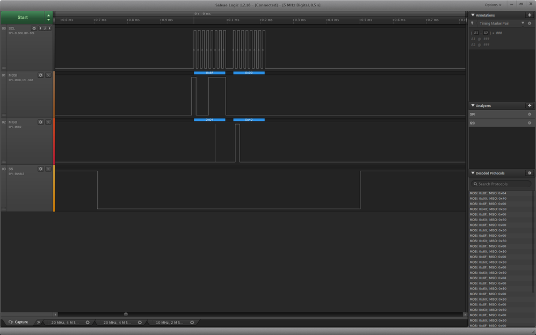Click the scrollbar left arrow
Image resolution: width=536 pixels, height=335 pixels.
pyautogui.click(x=55, y=314)
